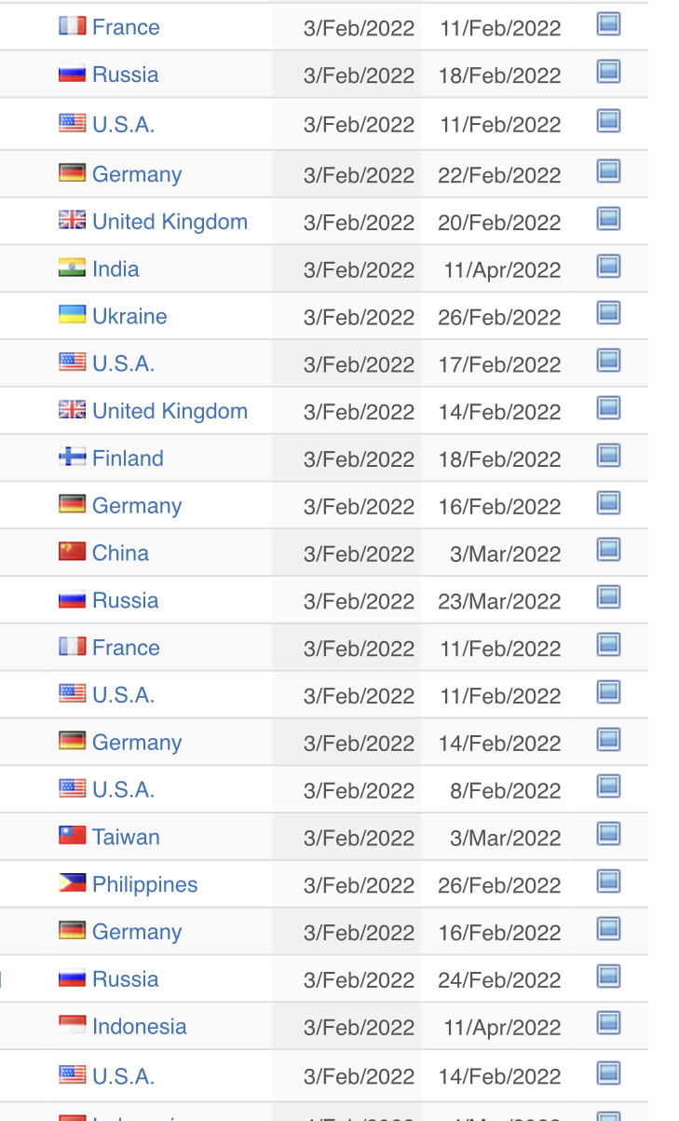Screen dimensions: 679x1121
Task: Click the icon in the Ukraine row
Action: (608, 313)
